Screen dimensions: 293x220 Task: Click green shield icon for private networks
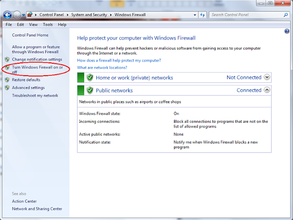[90, 77]
